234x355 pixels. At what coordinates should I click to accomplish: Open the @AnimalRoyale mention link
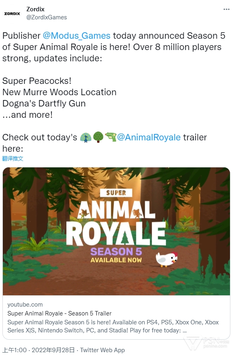[x=149, y=138]
